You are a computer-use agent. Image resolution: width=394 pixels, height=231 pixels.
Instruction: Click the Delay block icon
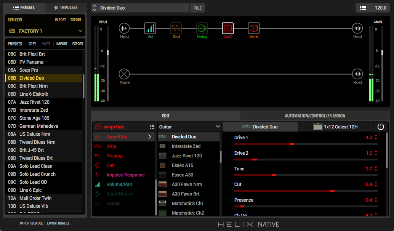(x=202, y=28)
